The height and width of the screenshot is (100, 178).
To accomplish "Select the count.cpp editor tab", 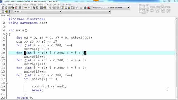I will (5, 15).
